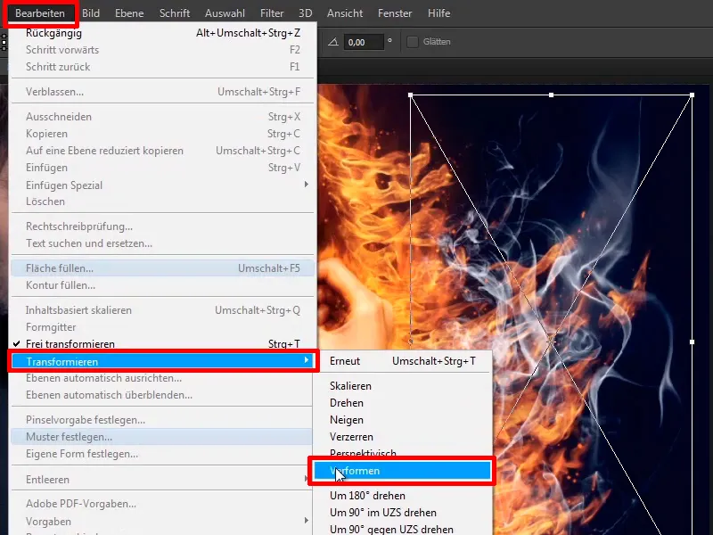Expand the Entleeren submenu

point(163,479)
